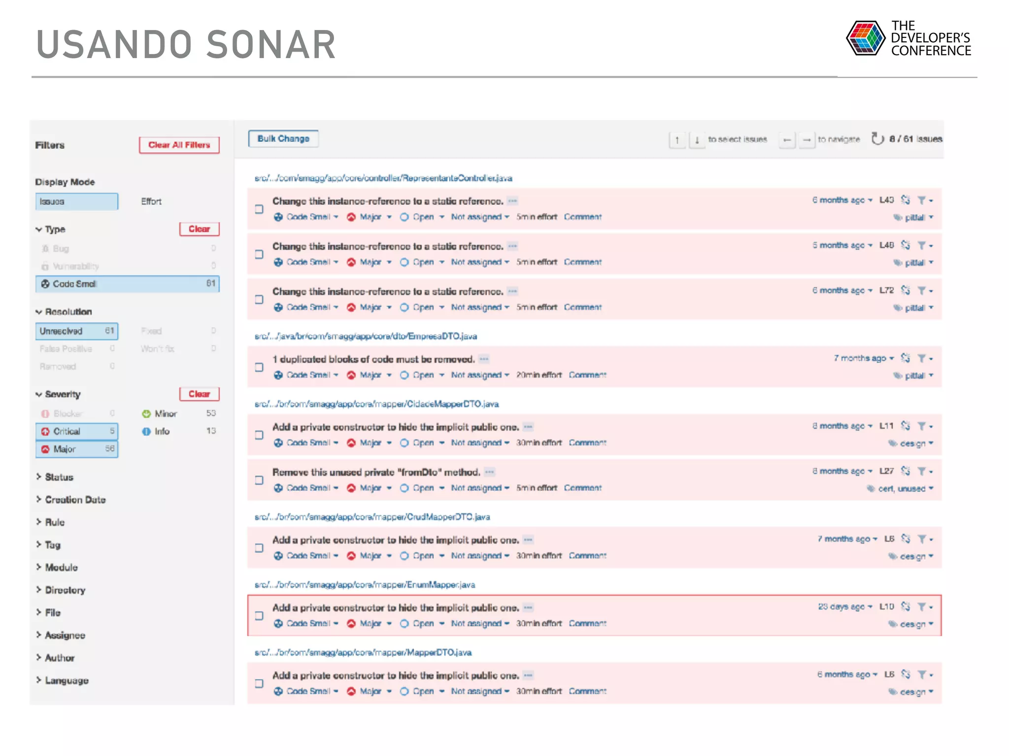The width and height of the screenshot is (1009, 756).
Task: Check the L43 static reference issue checkbox
Action: pos(259,209)
